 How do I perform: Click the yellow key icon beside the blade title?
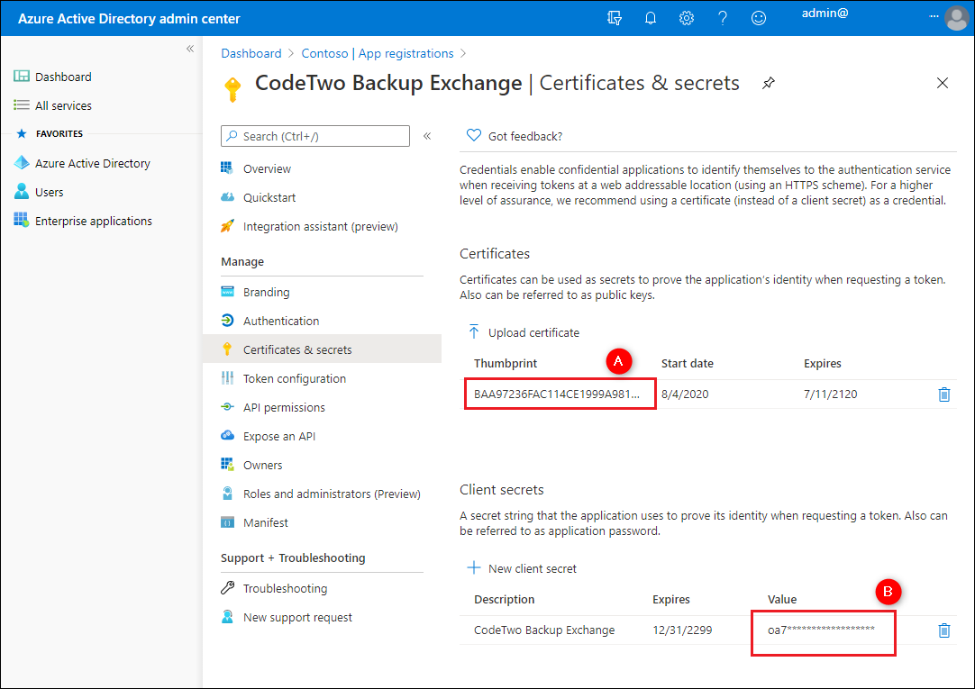[232, 89]
